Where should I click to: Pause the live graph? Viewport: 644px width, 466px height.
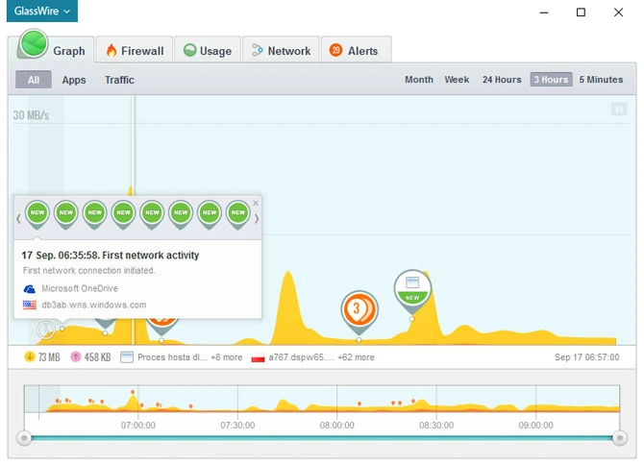[x=619, y=110]
